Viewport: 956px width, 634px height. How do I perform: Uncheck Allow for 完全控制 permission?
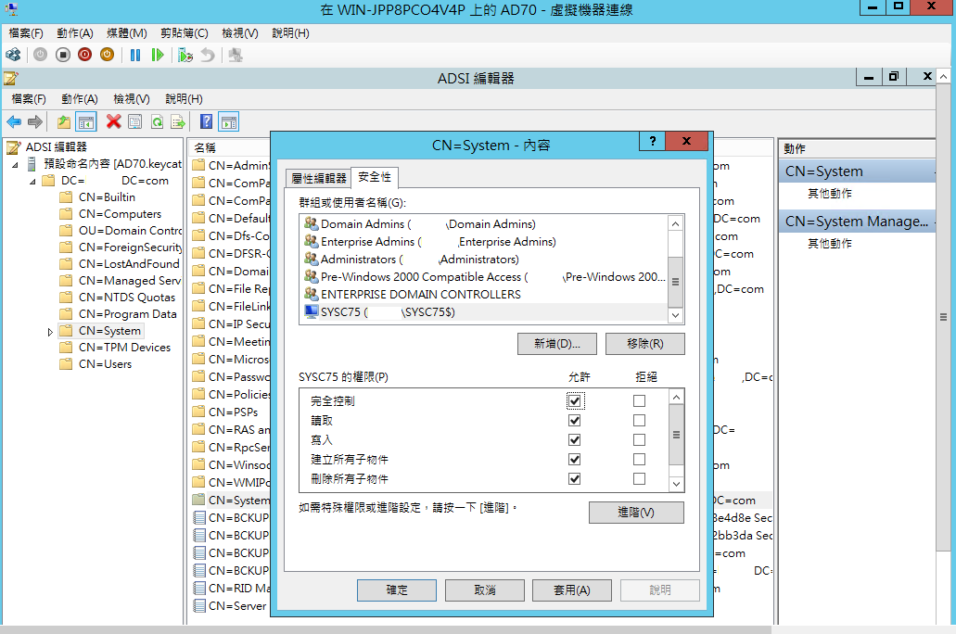click(574, 401)
